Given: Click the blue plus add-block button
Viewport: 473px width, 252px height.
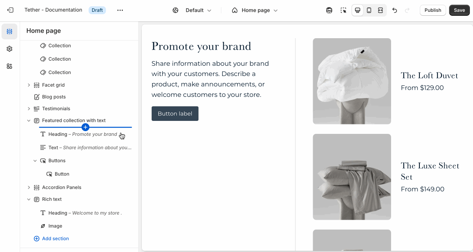Looking at the screenshot, I should [x=85, y=127].
